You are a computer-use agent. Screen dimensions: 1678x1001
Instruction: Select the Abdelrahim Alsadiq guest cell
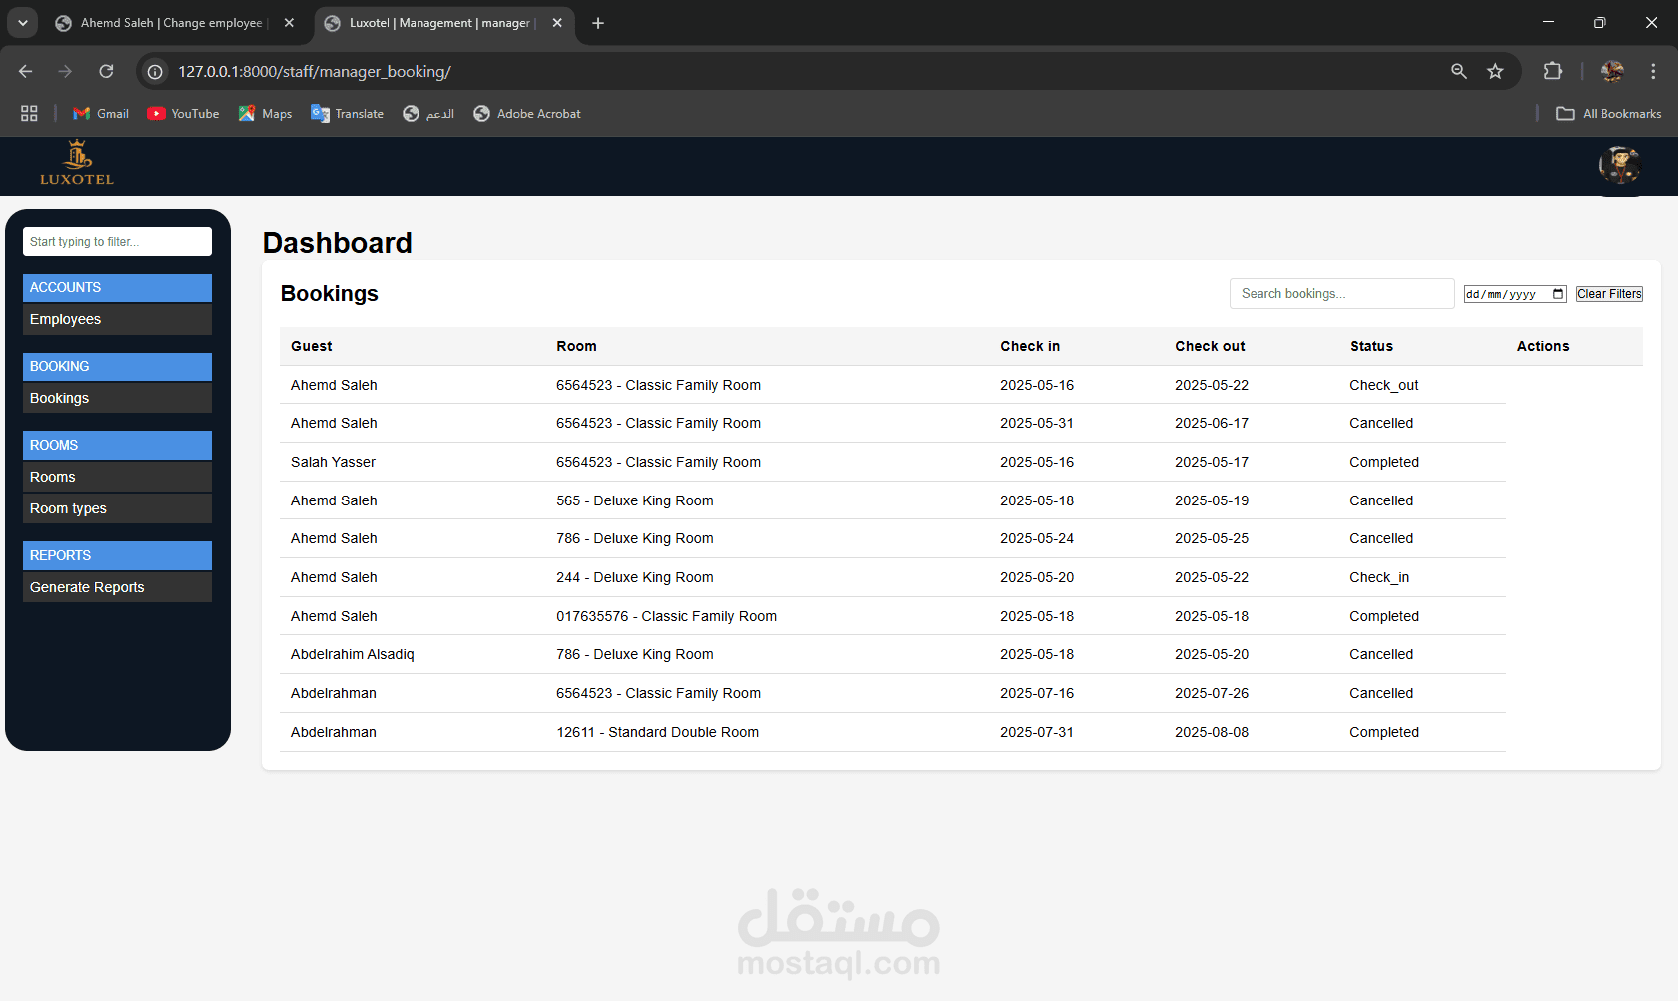tap(352, 655)
